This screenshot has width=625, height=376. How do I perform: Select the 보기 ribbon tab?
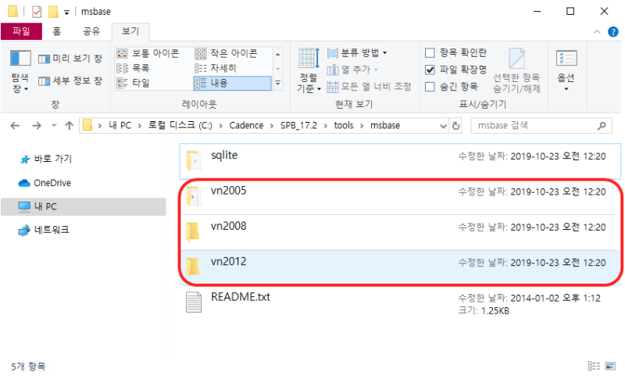coord(130,31)
